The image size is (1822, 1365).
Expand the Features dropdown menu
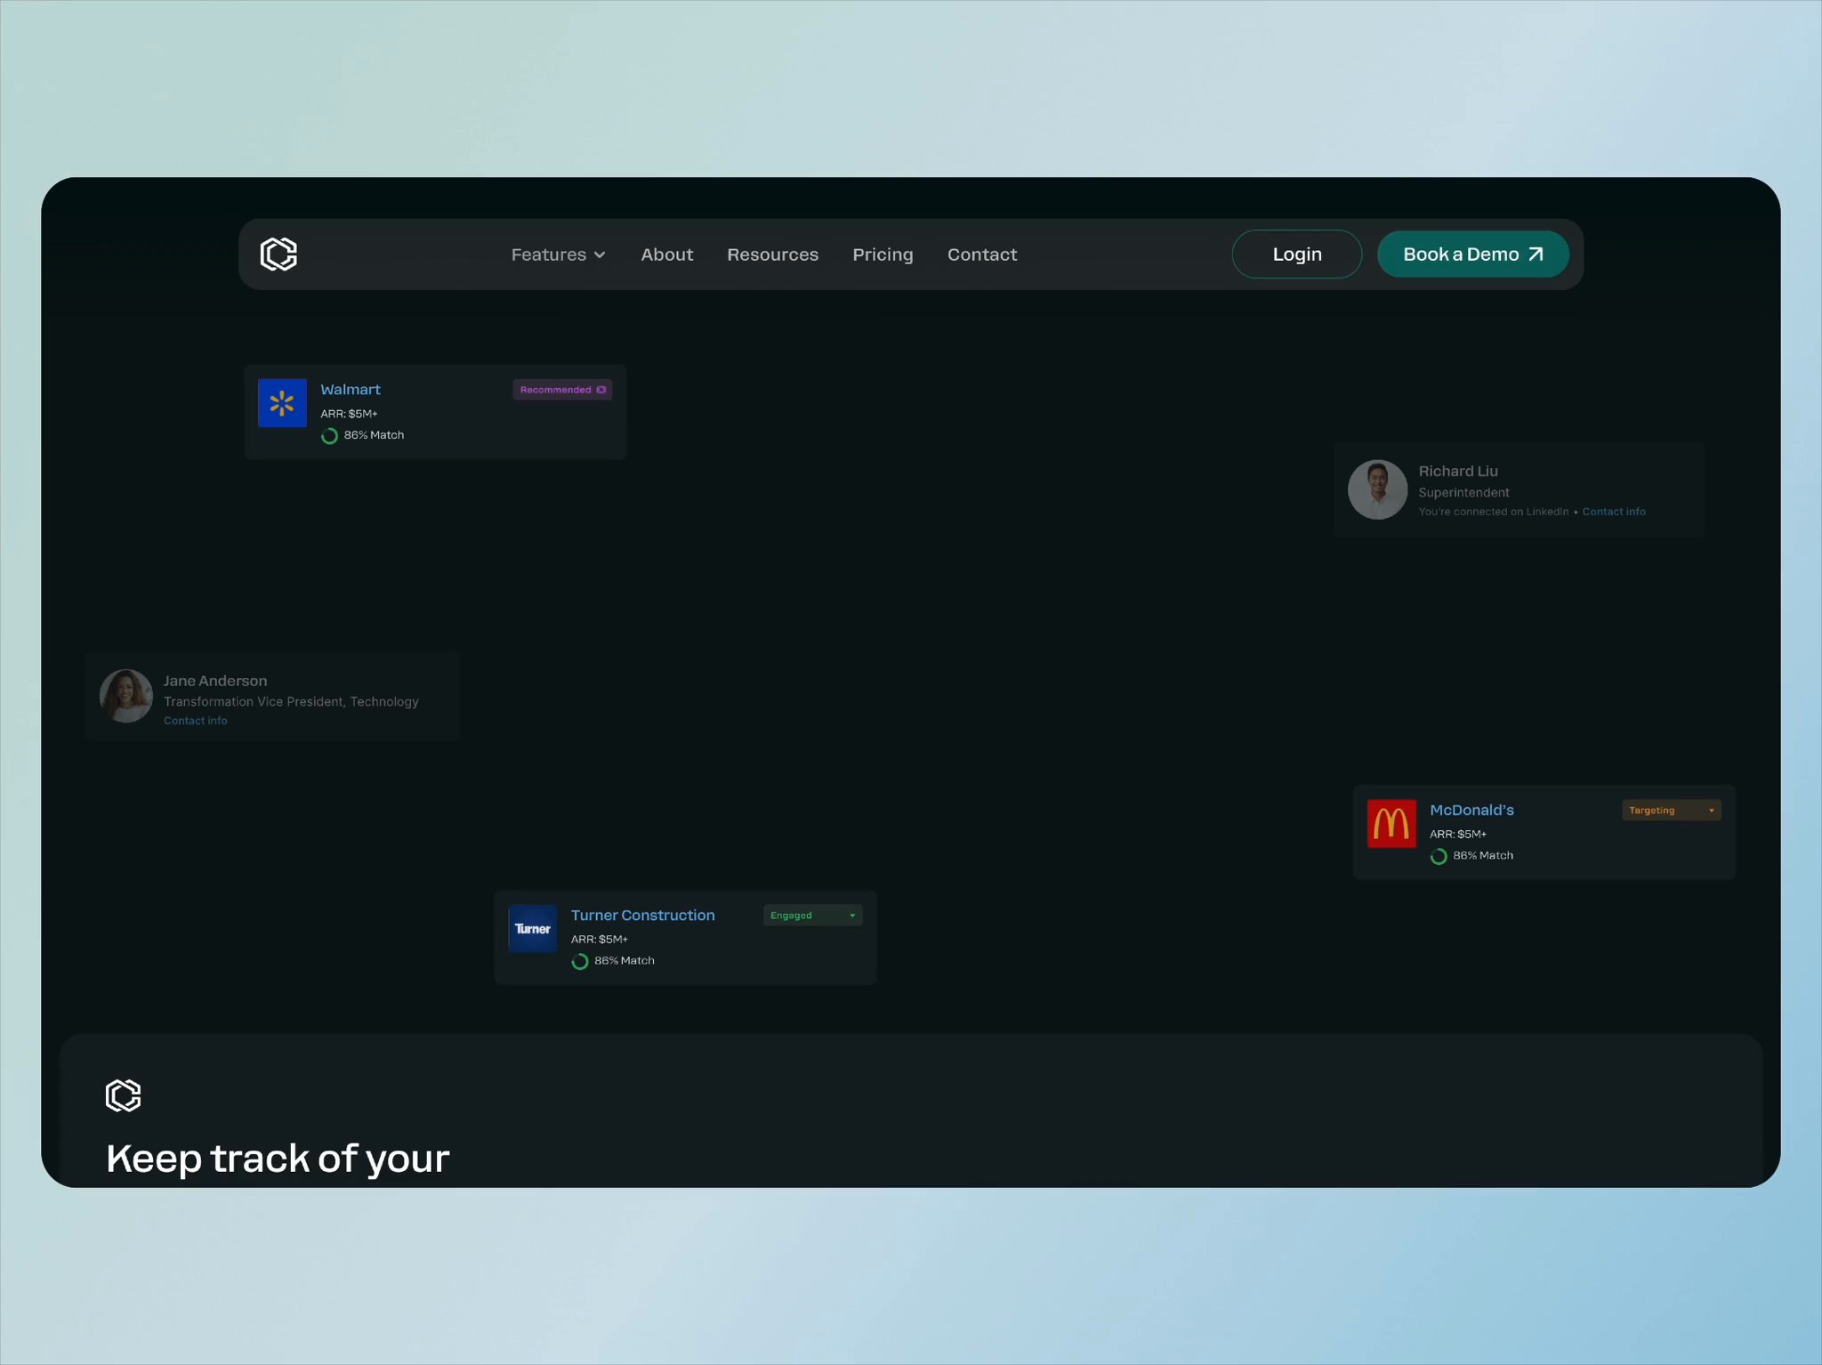[558, 254]
